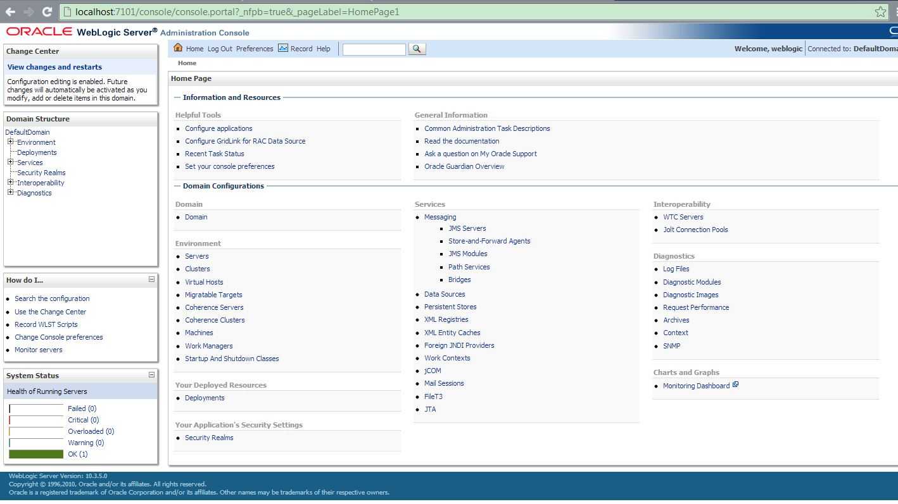Open the SNMP link

point(672,346)
